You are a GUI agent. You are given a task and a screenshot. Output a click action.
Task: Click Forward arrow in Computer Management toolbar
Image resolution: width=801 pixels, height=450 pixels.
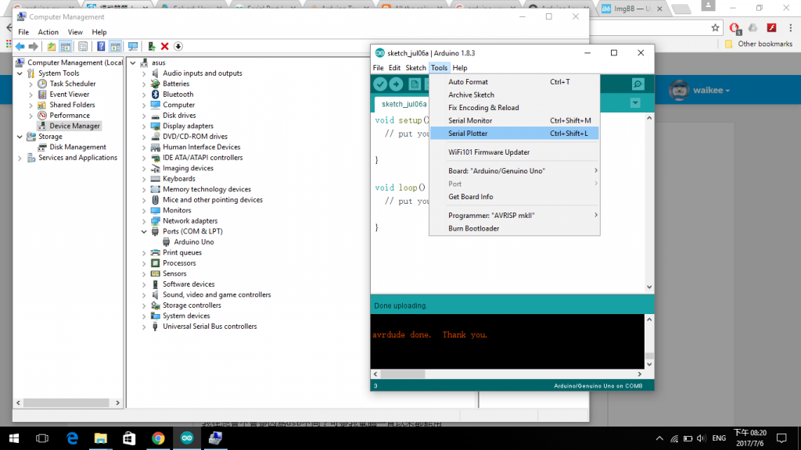pos(33,46)
